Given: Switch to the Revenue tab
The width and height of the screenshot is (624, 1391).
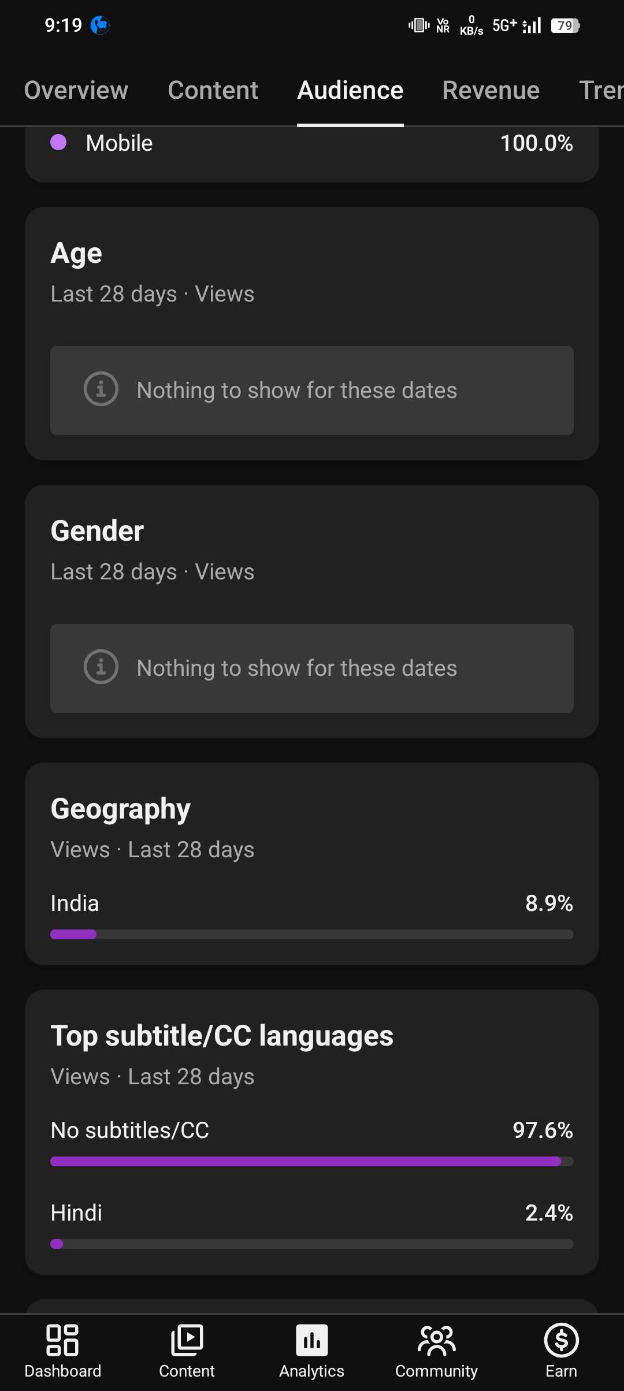Looking at the screenshot, I should click(x=491, y=90).
